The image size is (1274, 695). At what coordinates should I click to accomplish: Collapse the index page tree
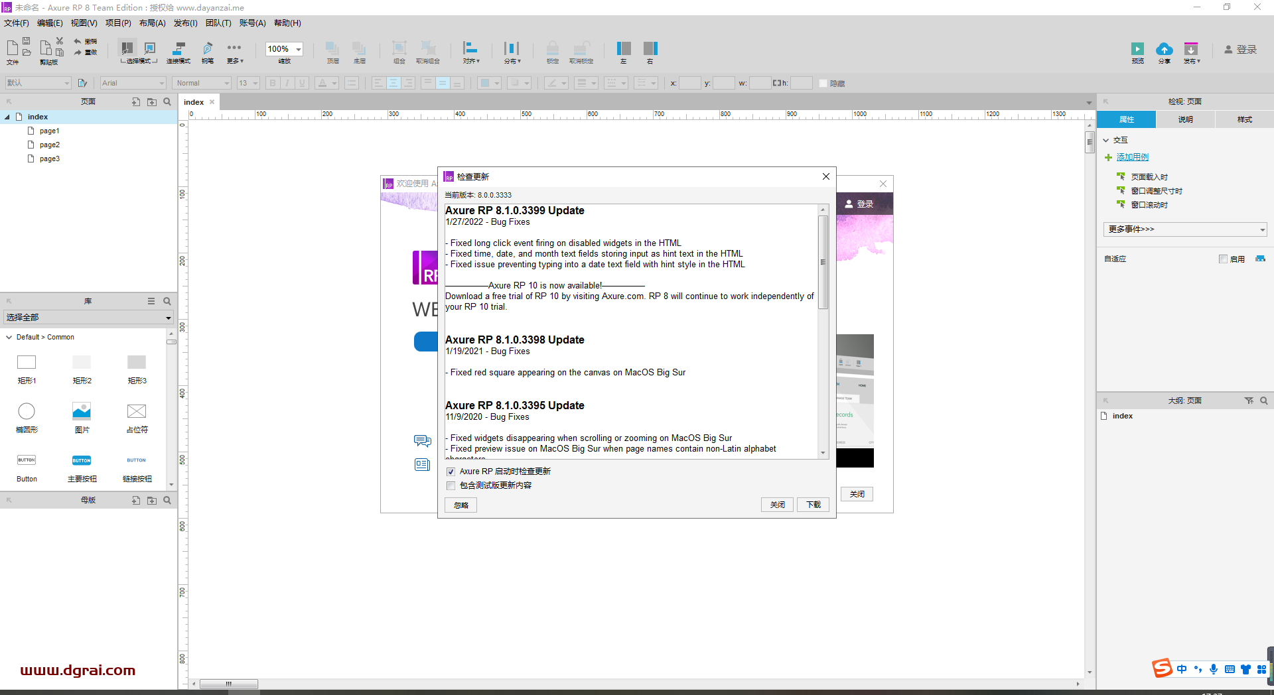click(x=7, y=117)
